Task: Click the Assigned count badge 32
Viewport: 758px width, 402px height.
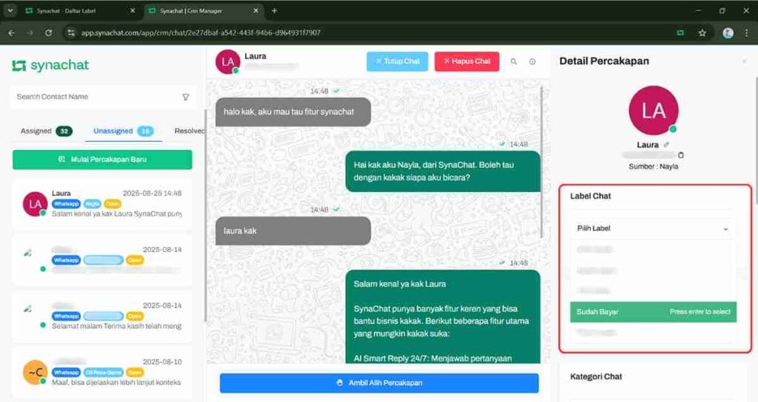Action: coord(64,132)
